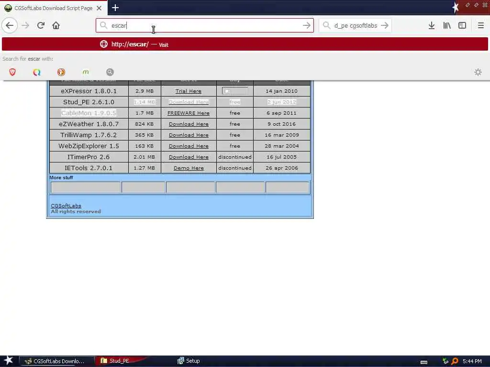This screenshot has height=367, width=490.
Task: Click the green tray icon
Action: pyautogui.click(x=445, y=361)
